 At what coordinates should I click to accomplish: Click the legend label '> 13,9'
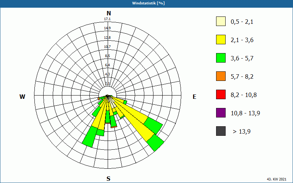[242, 132]
